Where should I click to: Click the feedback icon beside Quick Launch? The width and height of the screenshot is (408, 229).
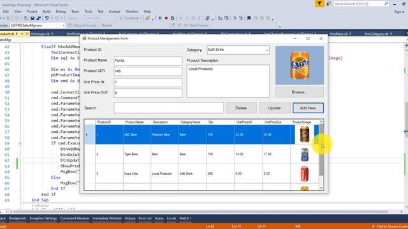(329, 4)
